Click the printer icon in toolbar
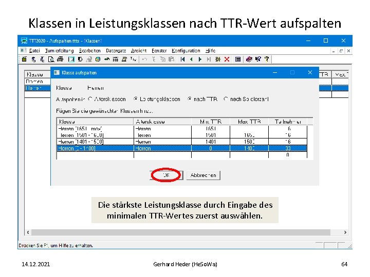The image size is (370, 277). (60, 60)
